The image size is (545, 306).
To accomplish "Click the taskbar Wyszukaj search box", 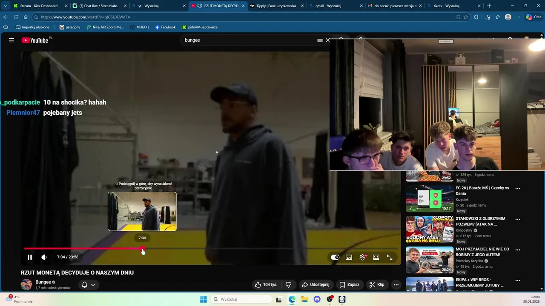I will click(x=241, y=299).
